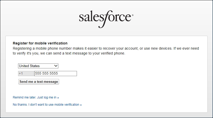Screen dimensions: 213x118
Task: Click the Just log me in text
Action: click(x=47, y=97)
